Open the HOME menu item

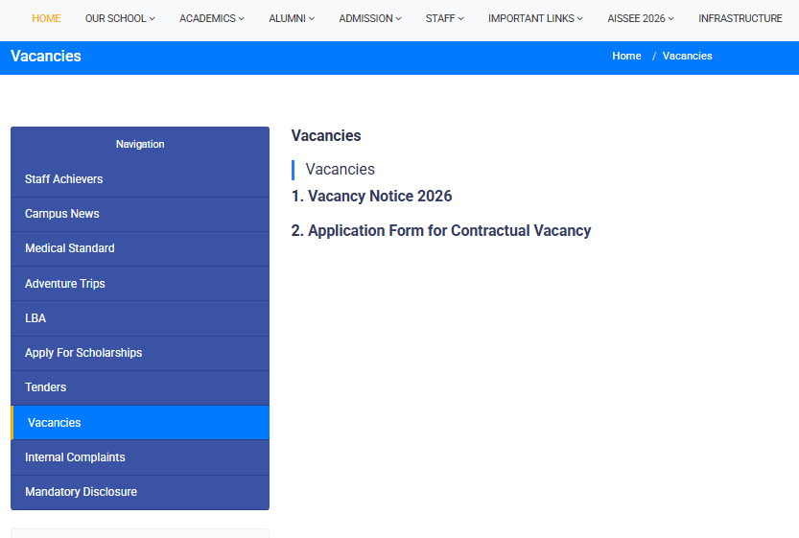pyautogui.click(x=46, y=18)
